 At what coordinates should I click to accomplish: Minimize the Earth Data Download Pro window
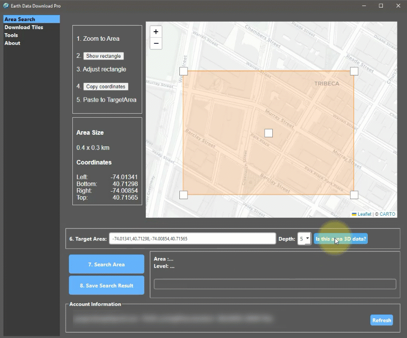point(364,6)
